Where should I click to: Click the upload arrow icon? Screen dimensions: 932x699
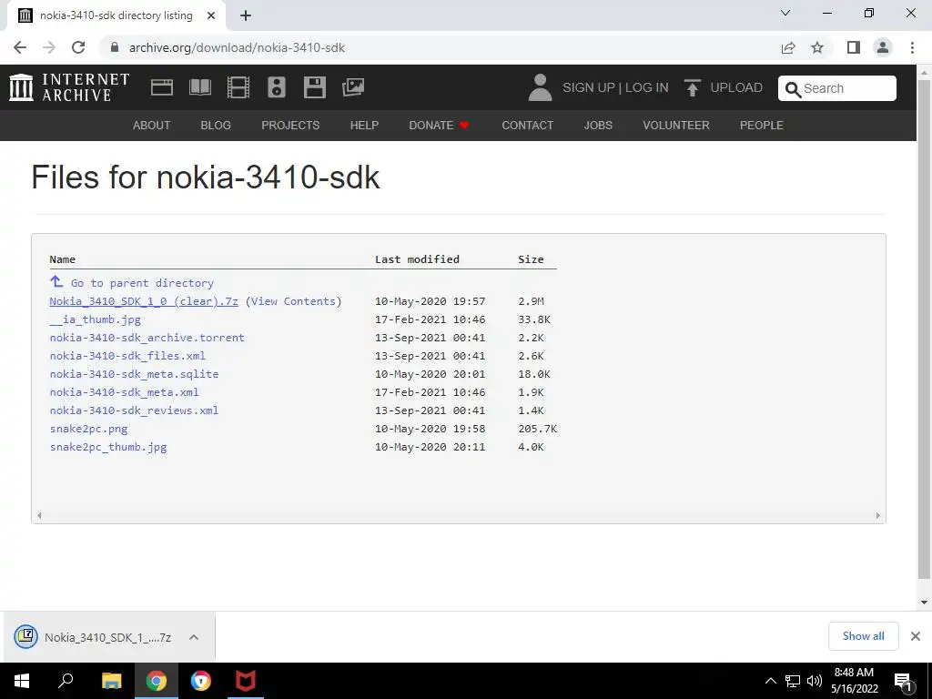(x=692, y=87)
